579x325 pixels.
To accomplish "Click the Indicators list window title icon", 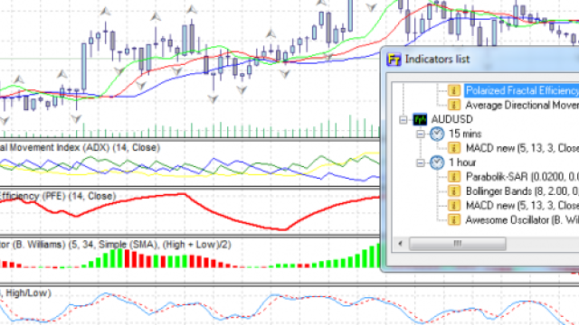I will pyautogui.click(x=394, y=59).
